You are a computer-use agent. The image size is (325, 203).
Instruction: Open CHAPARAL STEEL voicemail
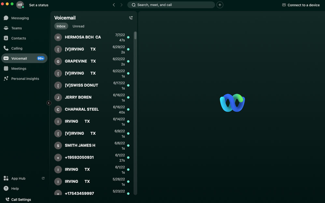[92, 109]
